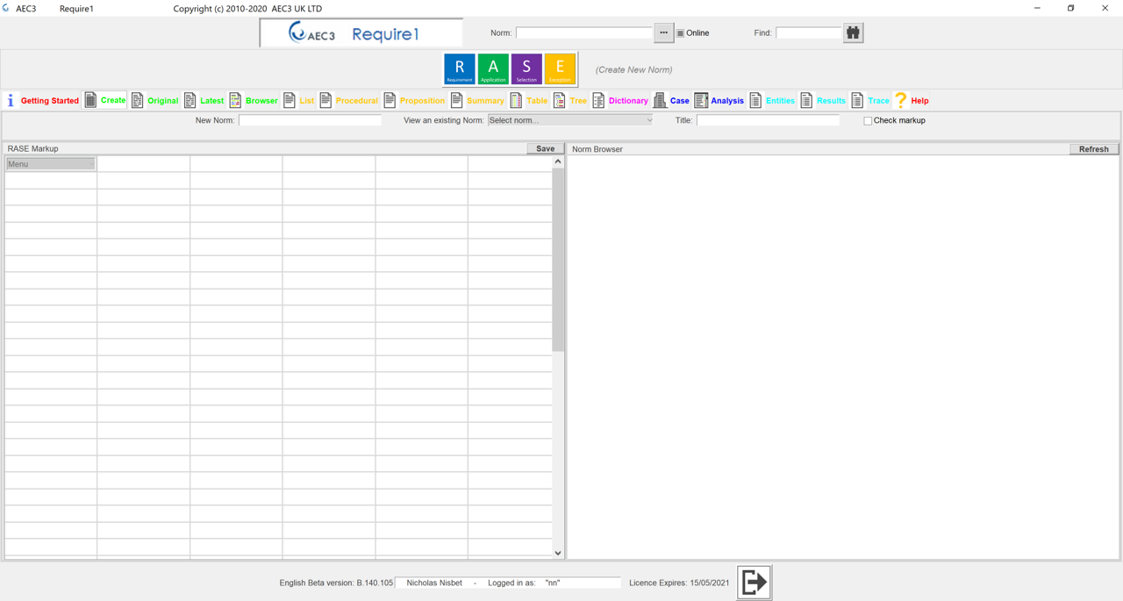
Task: Click the Latest document icon
Action: tap(190, 101)
